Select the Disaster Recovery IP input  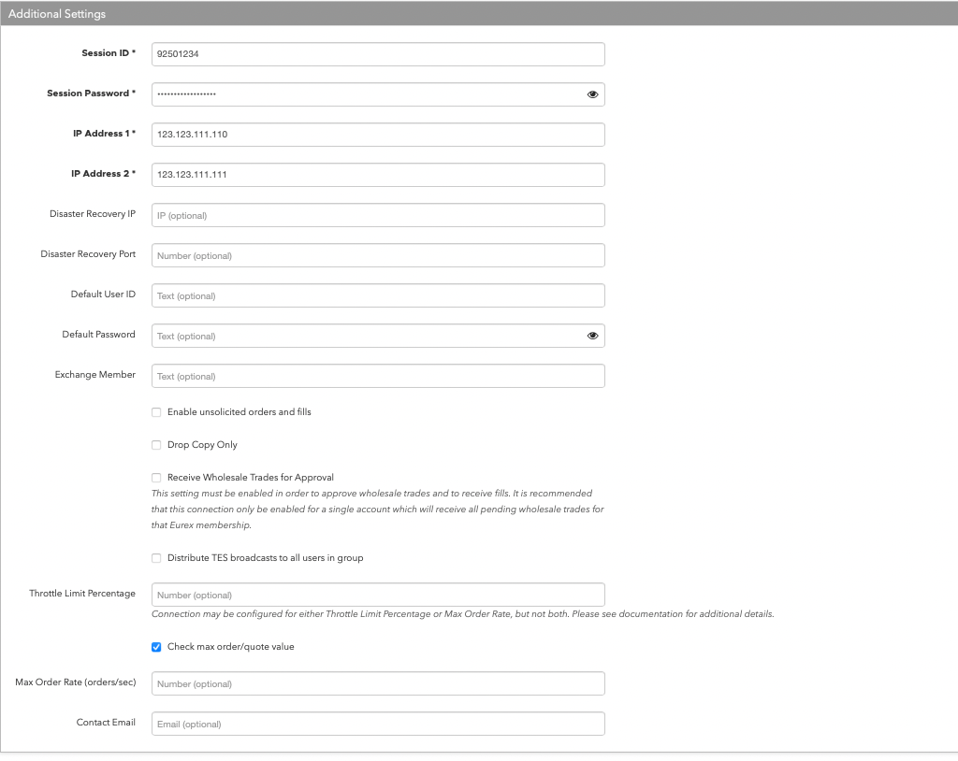[378, 215]
